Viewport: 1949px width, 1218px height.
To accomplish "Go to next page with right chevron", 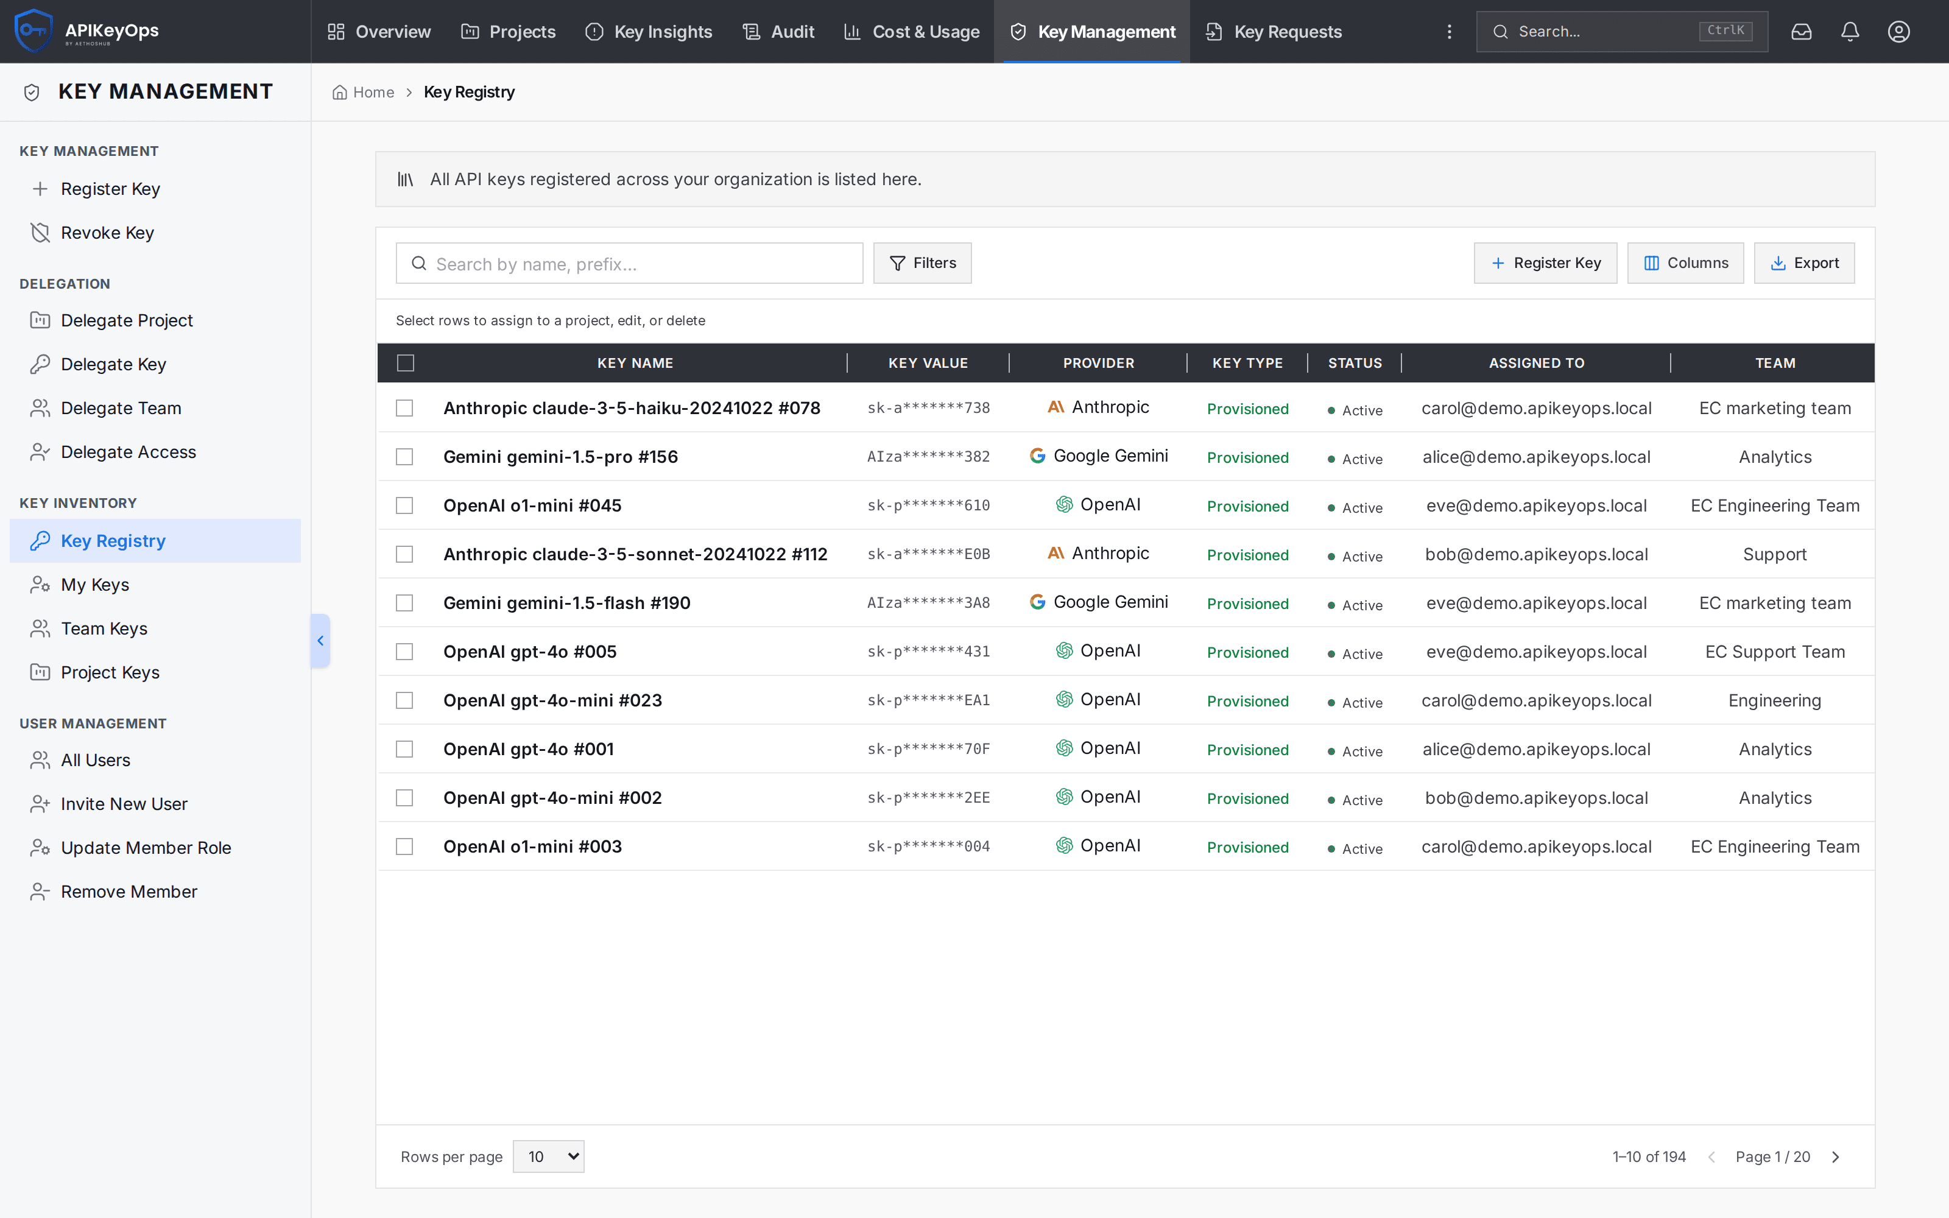I will click(x=1836, y=1156).
